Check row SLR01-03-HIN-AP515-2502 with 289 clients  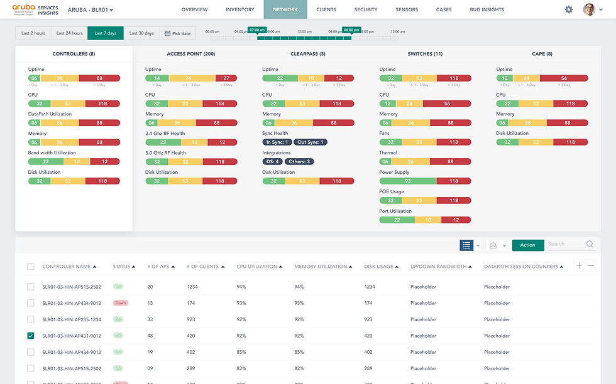(31, 368)
